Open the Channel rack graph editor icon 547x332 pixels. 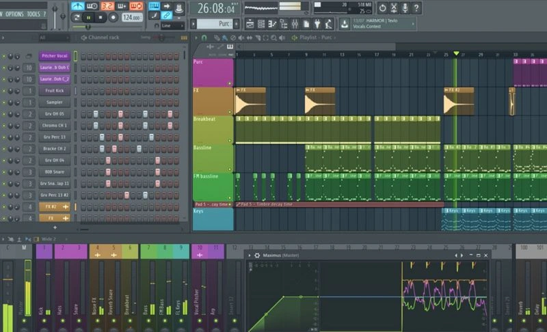coord(184,38)
